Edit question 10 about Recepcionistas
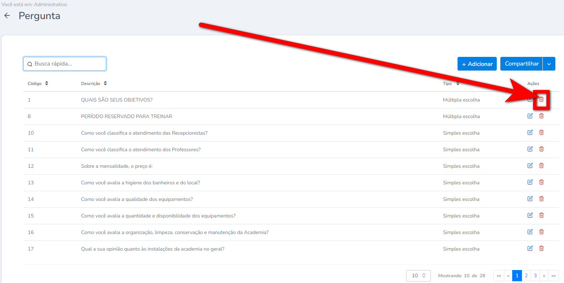 [x=530, y=132]
